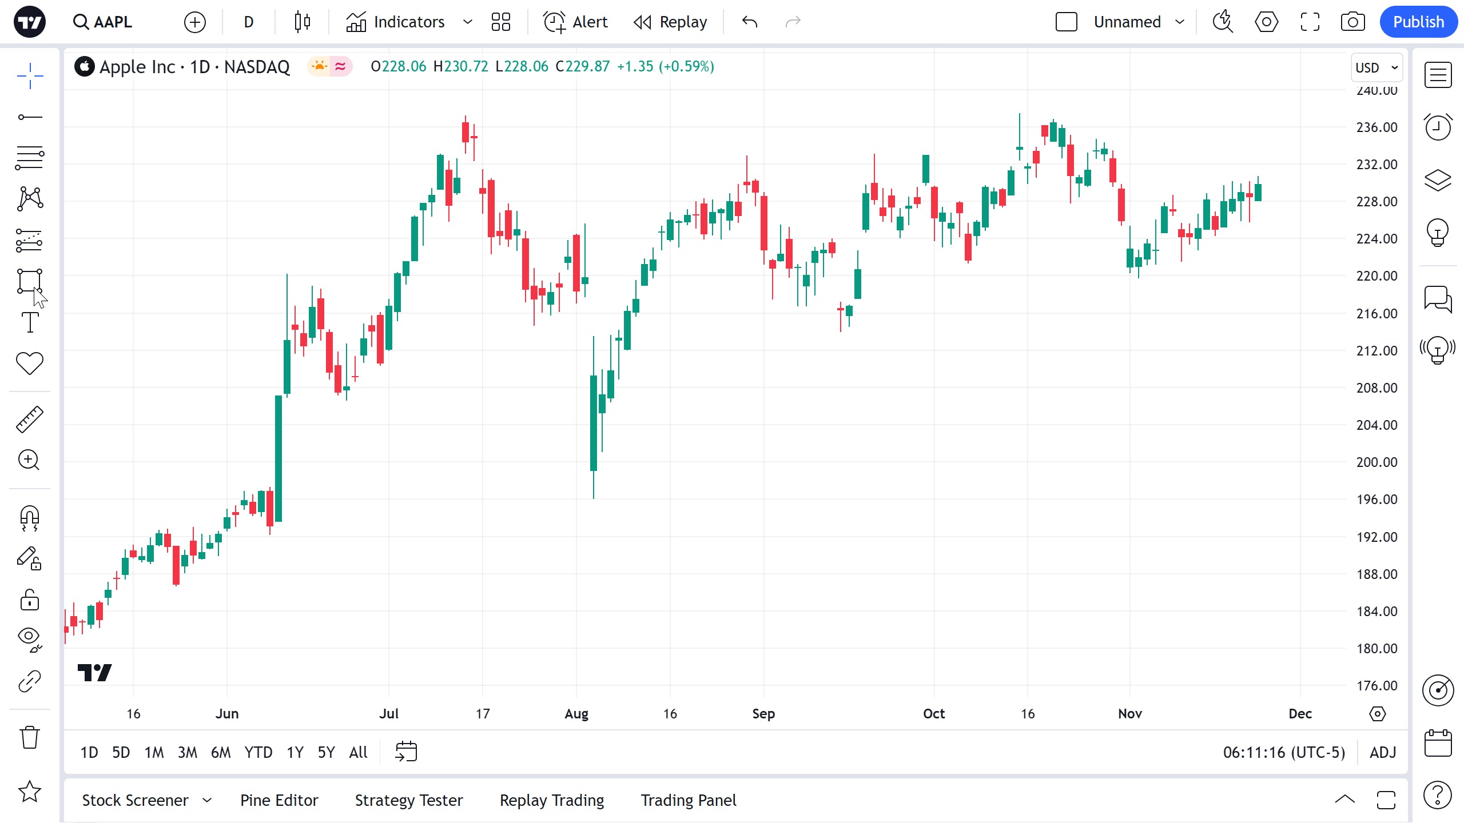
Task: Toggle hide all drawings eye icon
Action: (x=29, y=639)
